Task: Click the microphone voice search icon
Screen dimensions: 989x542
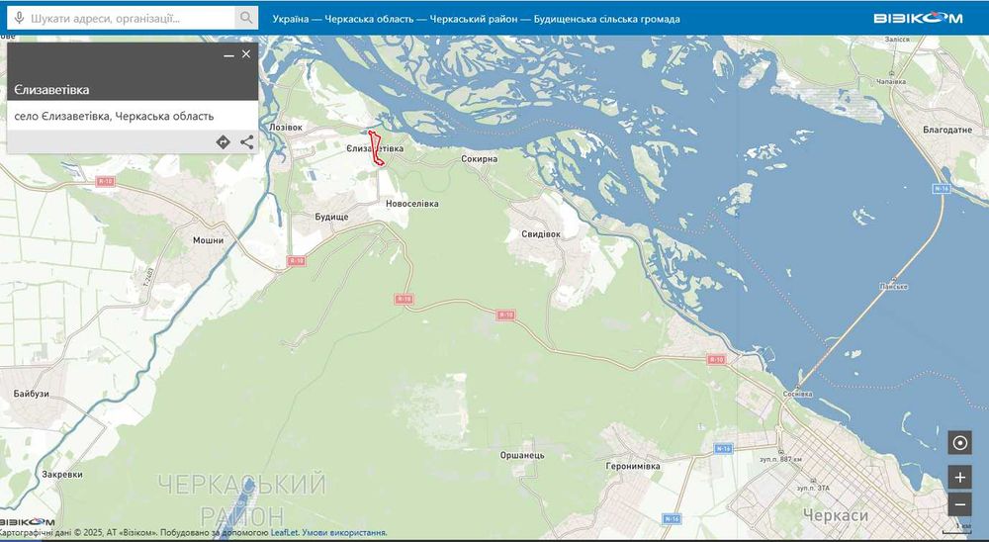Action: tap(20, 19)
